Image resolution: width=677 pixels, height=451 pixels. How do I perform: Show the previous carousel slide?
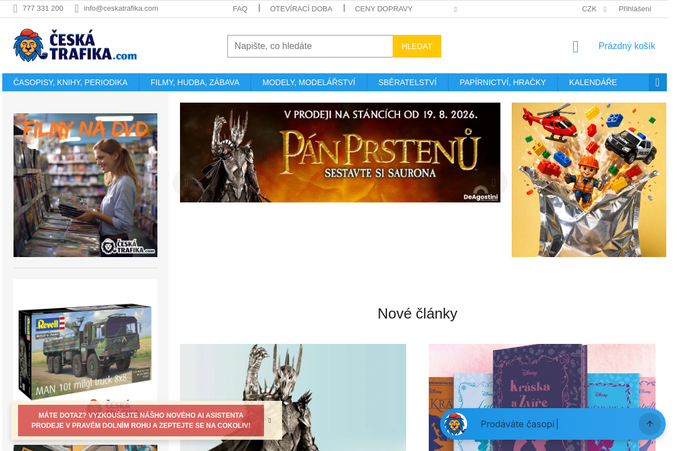[186, 183]
